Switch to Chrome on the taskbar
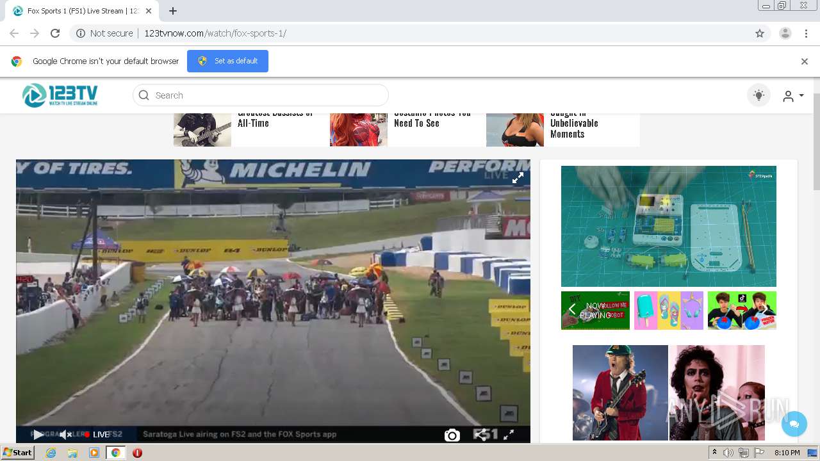Viewport: 820px width, 461px height. click(x=116, y=453)
